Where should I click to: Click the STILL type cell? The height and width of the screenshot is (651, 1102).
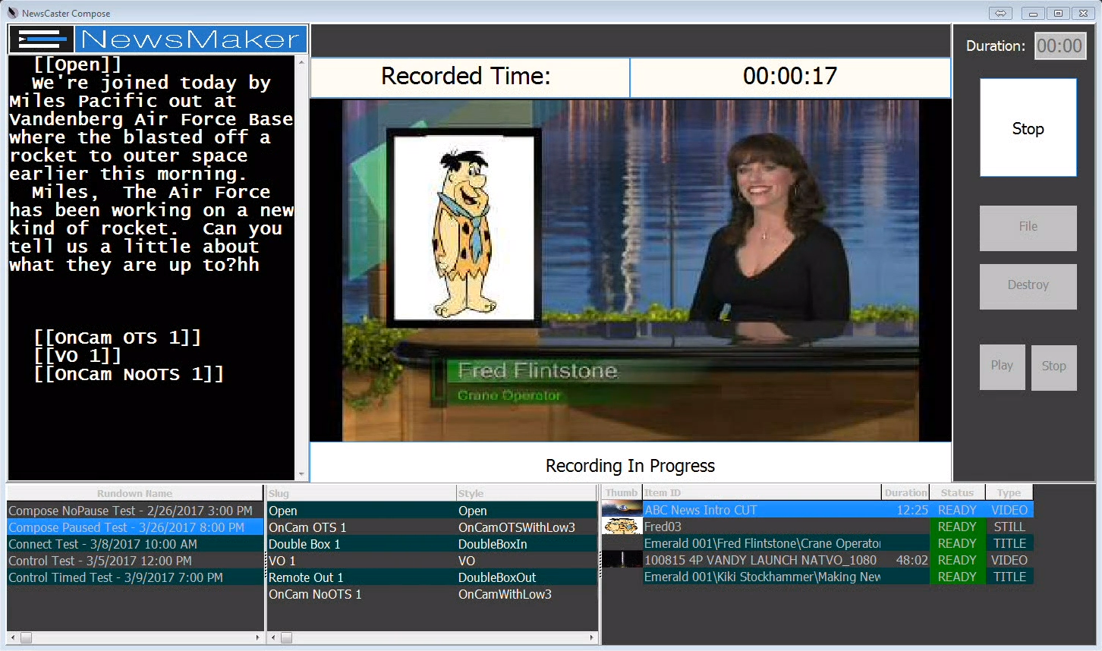pos(1009,527)
